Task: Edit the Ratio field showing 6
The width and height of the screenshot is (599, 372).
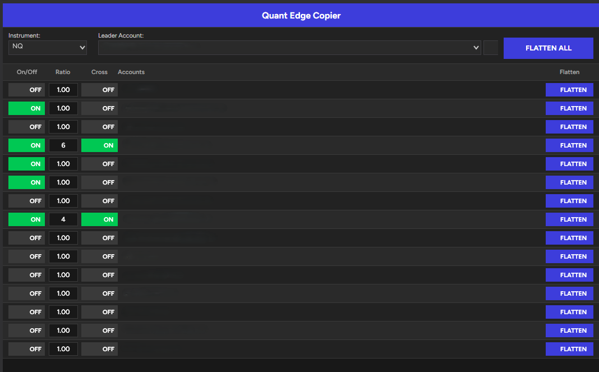Action: click(63, 145)
